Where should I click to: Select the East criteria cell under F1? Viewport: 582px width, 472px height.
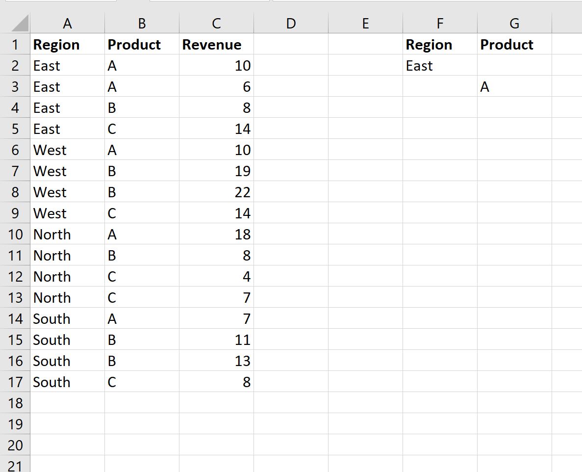coord(440,65)
